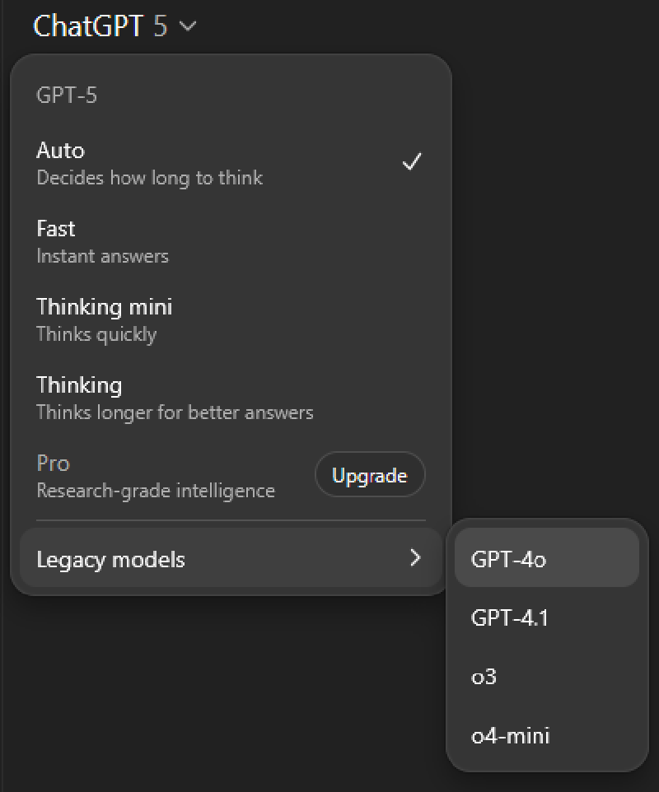Screen dimensions: 659x792
Task: Open the ChatGPT 5 model selector dropdown
Action: 115,26
